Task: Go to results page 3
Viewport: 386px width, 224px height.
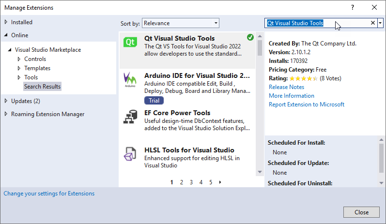Action: 191,182
